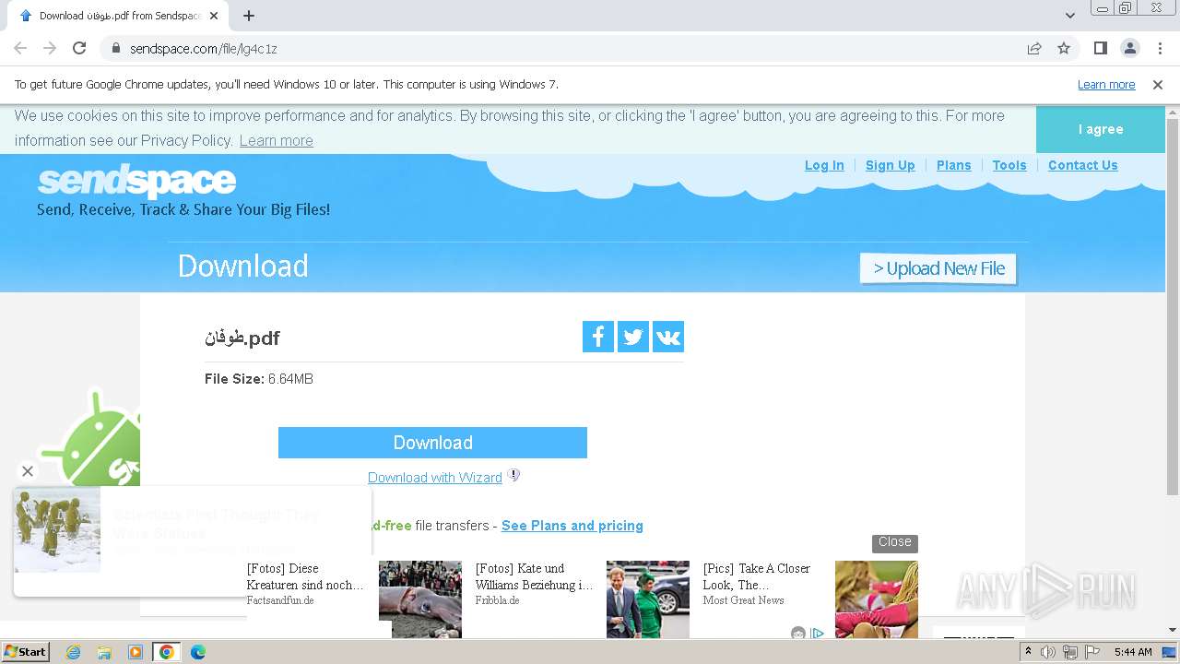Click the blue Download button

(x=432, y=443)
